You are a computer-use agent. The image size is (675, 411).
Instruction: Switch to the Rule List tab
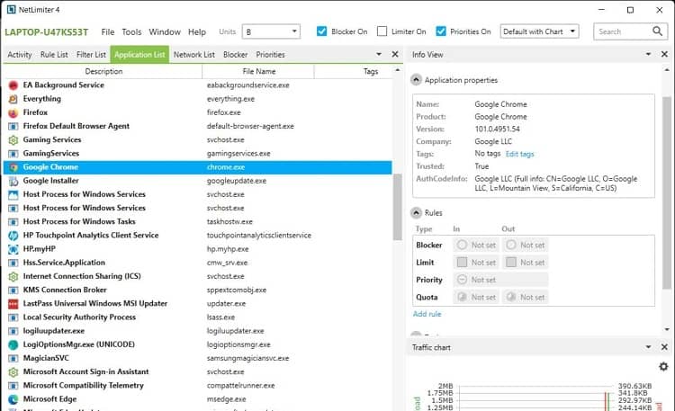[x=54, y=55]
